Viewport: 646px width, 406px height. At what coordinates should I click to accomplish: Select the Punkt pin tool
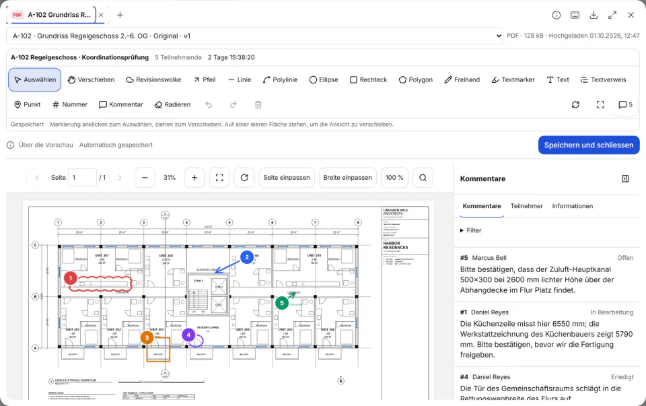point(27,104)
